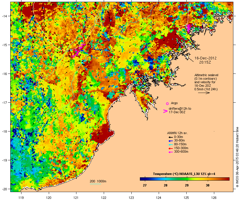The image size is (241, 200).
Task: Click the IMOS Hobart time credit text
Action: (x=237, y=157)
